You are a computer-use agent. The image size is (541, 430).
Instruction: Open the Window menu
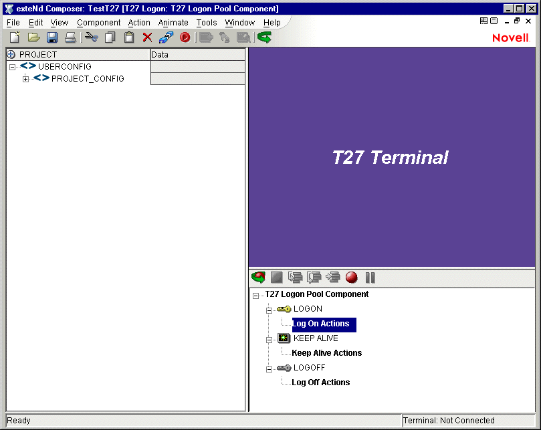pyautogui.click(x=240, y=23)
